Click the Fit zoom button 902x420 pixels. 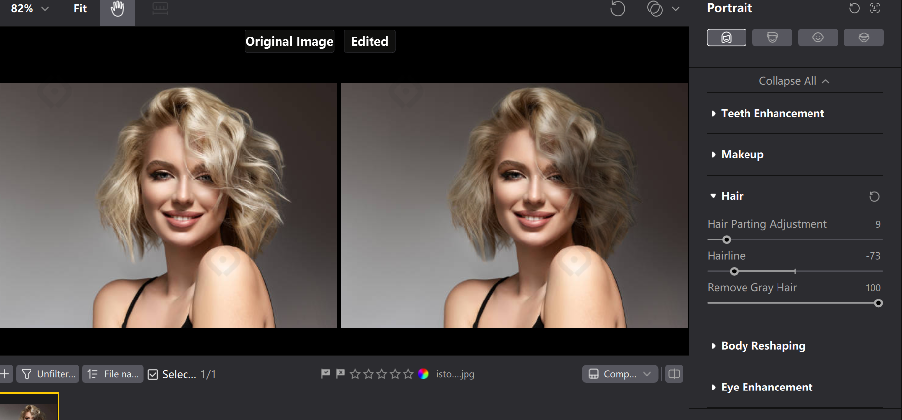(x=80, y=8)
